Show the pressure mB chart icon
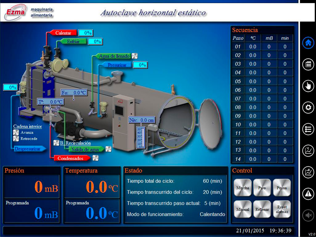The width and height of the screenshot is (316, 237). (308, 172)
